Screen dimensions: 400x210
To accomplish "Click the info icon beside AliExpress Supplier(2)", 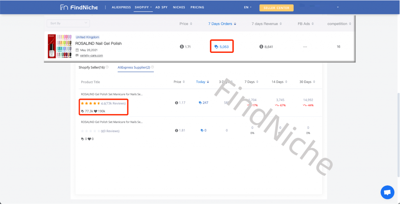I will (x=152, y=67).
